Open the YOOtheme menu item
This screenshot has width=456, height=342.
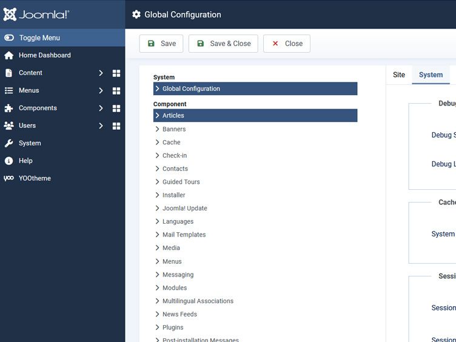tap(35, 178)
